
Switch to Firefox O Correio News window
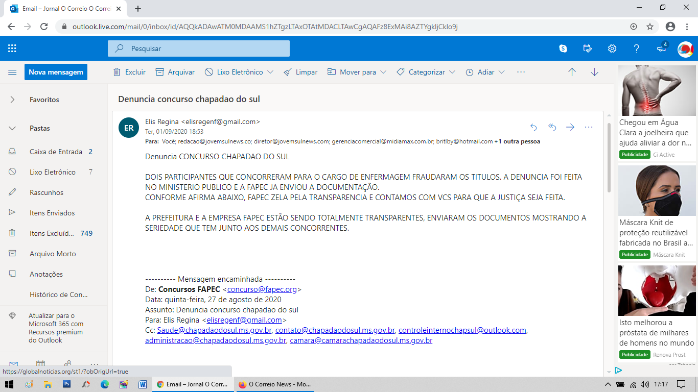click(274, 384)
